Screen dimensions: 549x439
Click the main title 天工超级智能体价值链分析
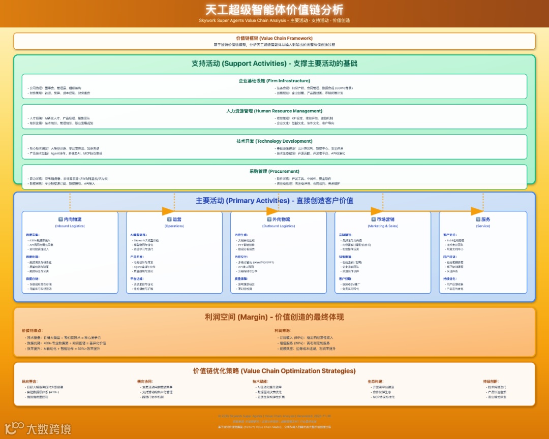point(274,10)
